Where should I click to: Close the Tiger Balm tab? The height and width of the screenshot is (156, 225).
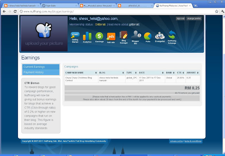point(76,6)
